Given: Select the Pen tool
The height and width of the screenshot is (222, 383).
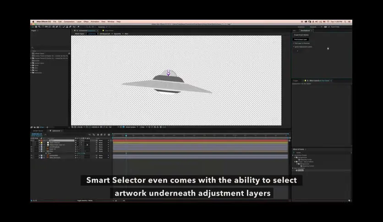Looking at the screenshot, I should pos(57,27).
